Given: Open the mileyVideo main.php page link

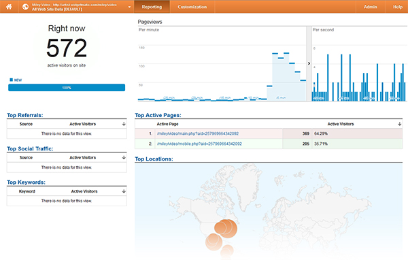Looking at the screenshot, I should (198, 133).
